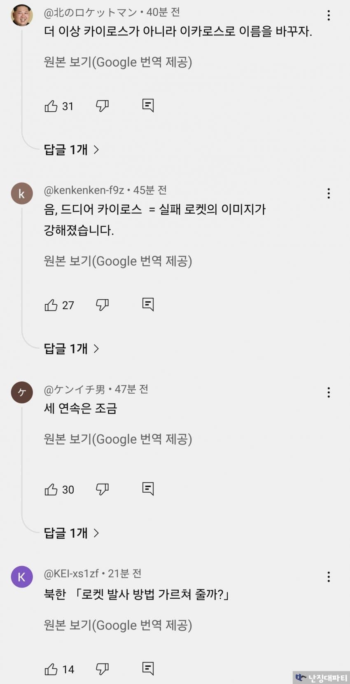
Task: Reply to the comment by @北のロケットマン
Action: pos(148,106)
